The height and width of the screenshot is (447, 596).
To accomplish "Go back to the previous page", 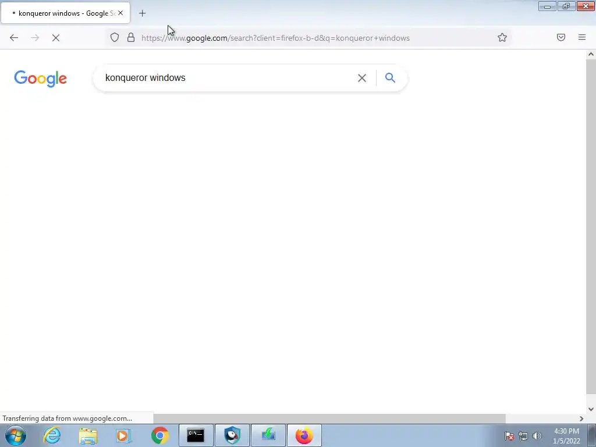I will [x=14, y=38].
